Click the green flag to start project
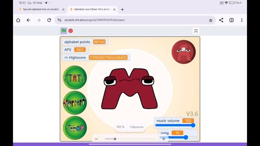260x146 pixels. coord(64,31)
